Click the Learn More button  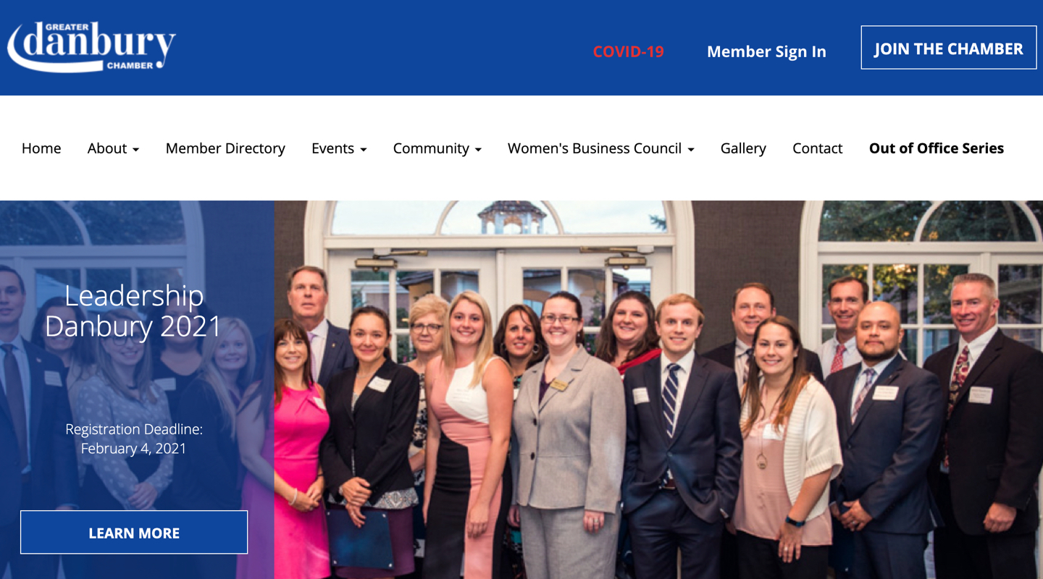click(134, 532)
